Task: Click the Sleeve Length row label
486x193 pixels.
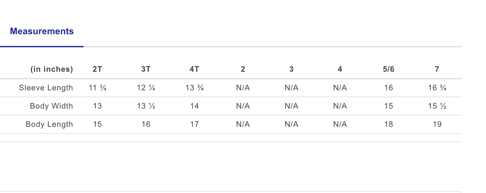Action: coord(46,88)
